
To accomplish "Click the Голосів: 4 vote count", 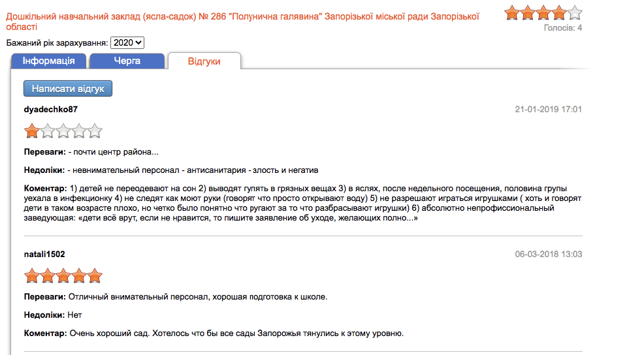I will [562, 28].
